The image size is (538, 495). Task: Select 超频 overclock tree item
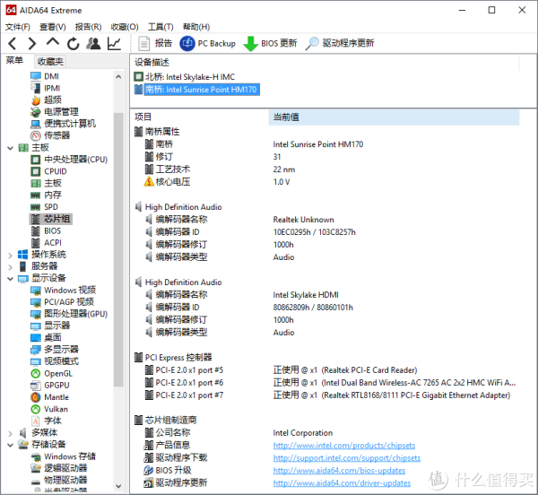[46, 100]
